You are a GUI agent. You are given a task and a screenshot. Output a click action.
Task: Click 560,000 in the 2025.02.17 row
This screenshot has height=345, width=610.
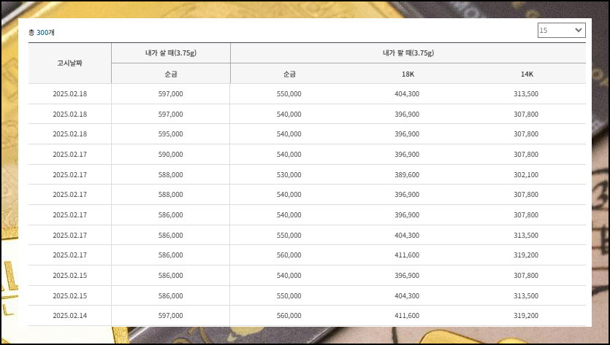(x=289, y=255)
